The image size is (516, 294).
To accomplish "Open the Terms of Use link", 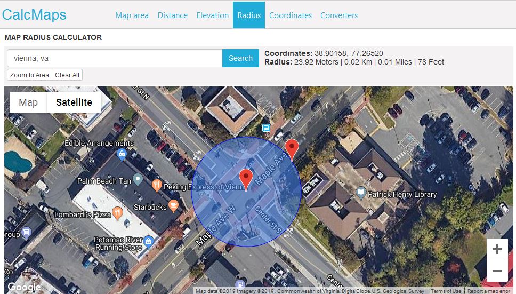I will tap(446, 291).
